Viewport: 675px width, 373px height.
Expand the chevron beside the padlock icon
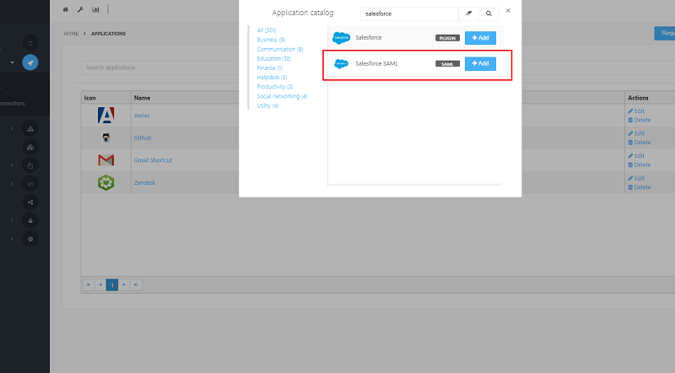click(12, 220)
